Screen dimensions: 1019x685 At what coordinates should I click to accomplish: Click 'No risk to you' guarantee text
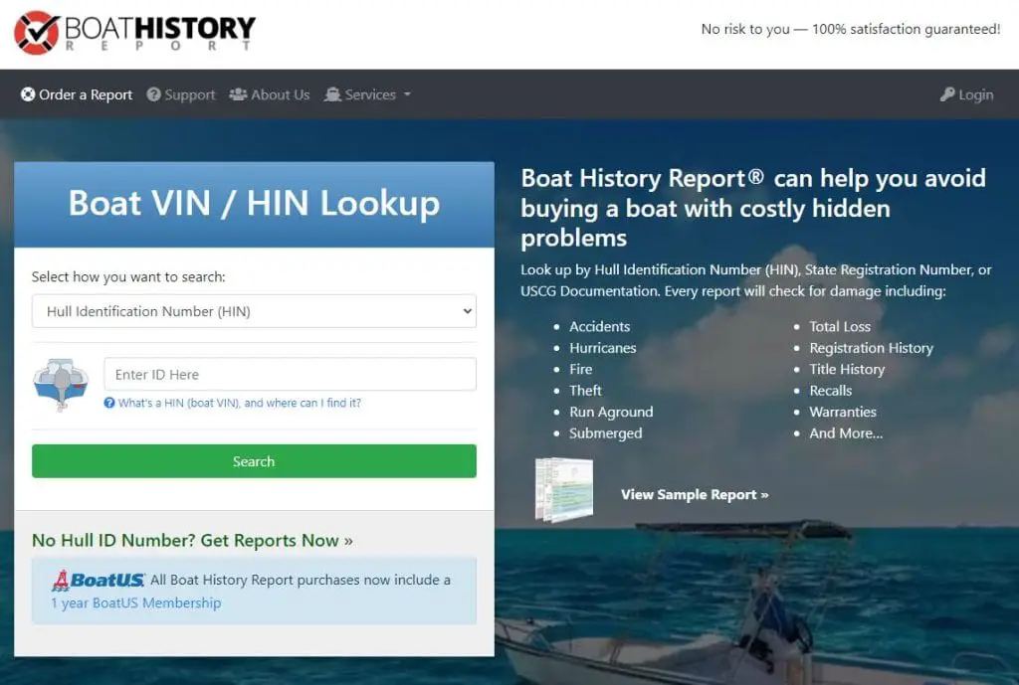(x=851, y=29)
